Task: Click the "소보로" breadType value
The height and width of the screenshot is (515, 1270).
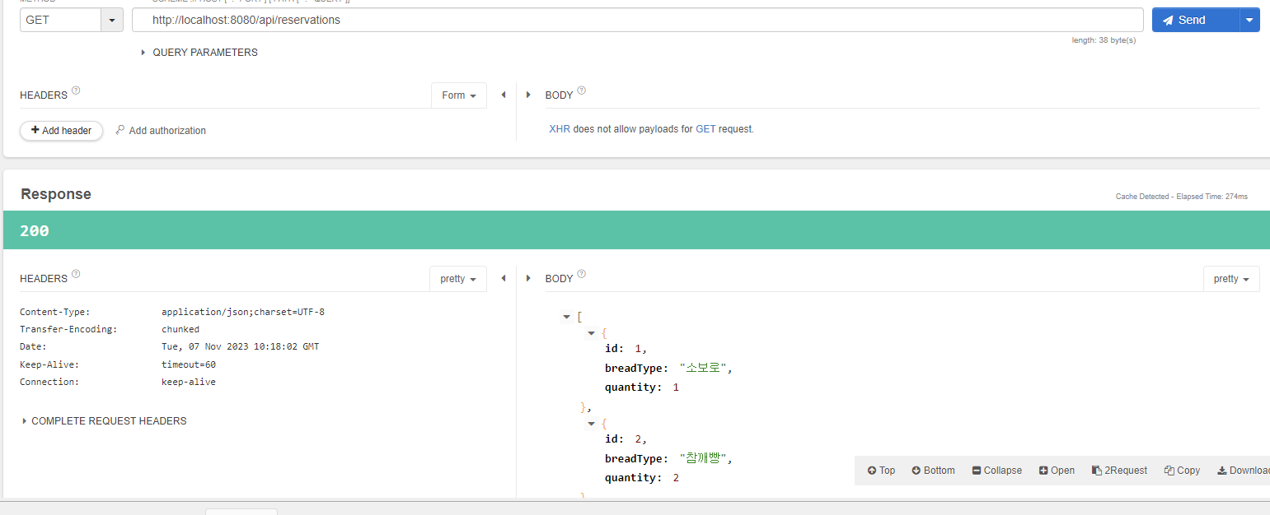Action: point(701,369)
